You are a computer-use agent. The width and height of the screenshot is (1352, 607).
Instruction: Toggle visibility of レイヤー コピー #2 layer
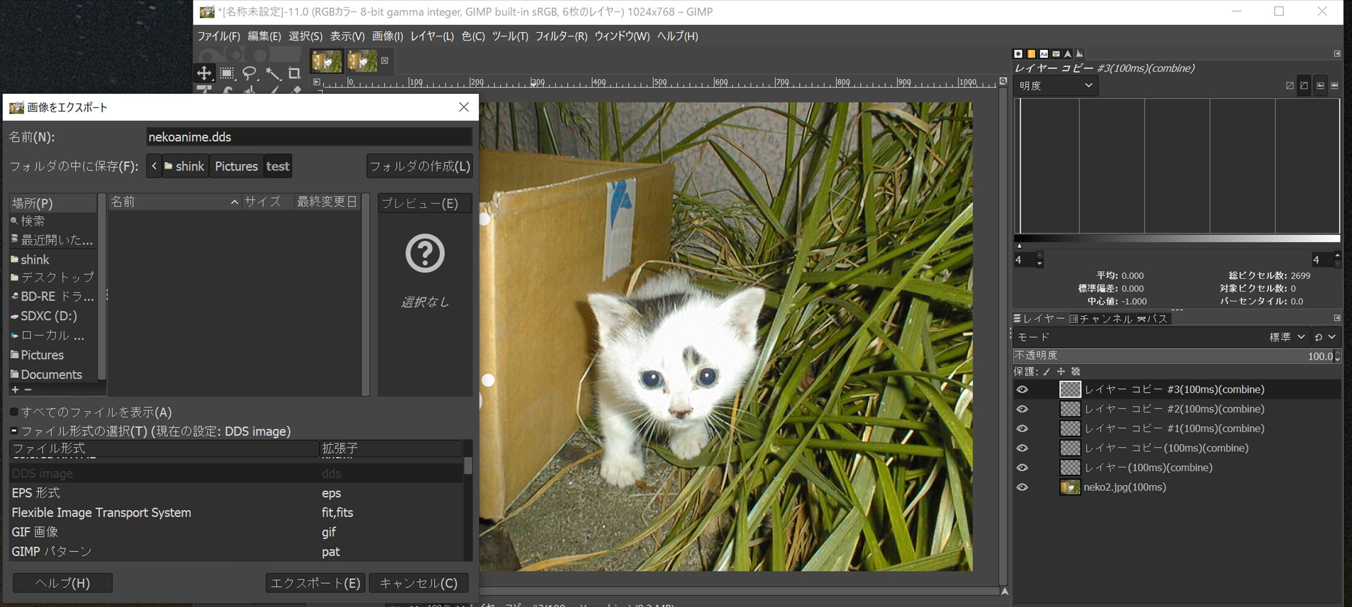coord(1022,409)
